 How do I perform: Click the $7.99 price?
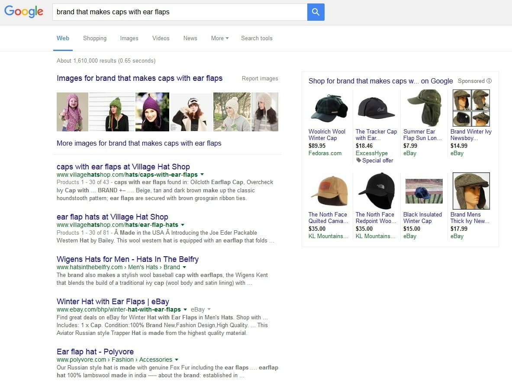coord(410,146)
